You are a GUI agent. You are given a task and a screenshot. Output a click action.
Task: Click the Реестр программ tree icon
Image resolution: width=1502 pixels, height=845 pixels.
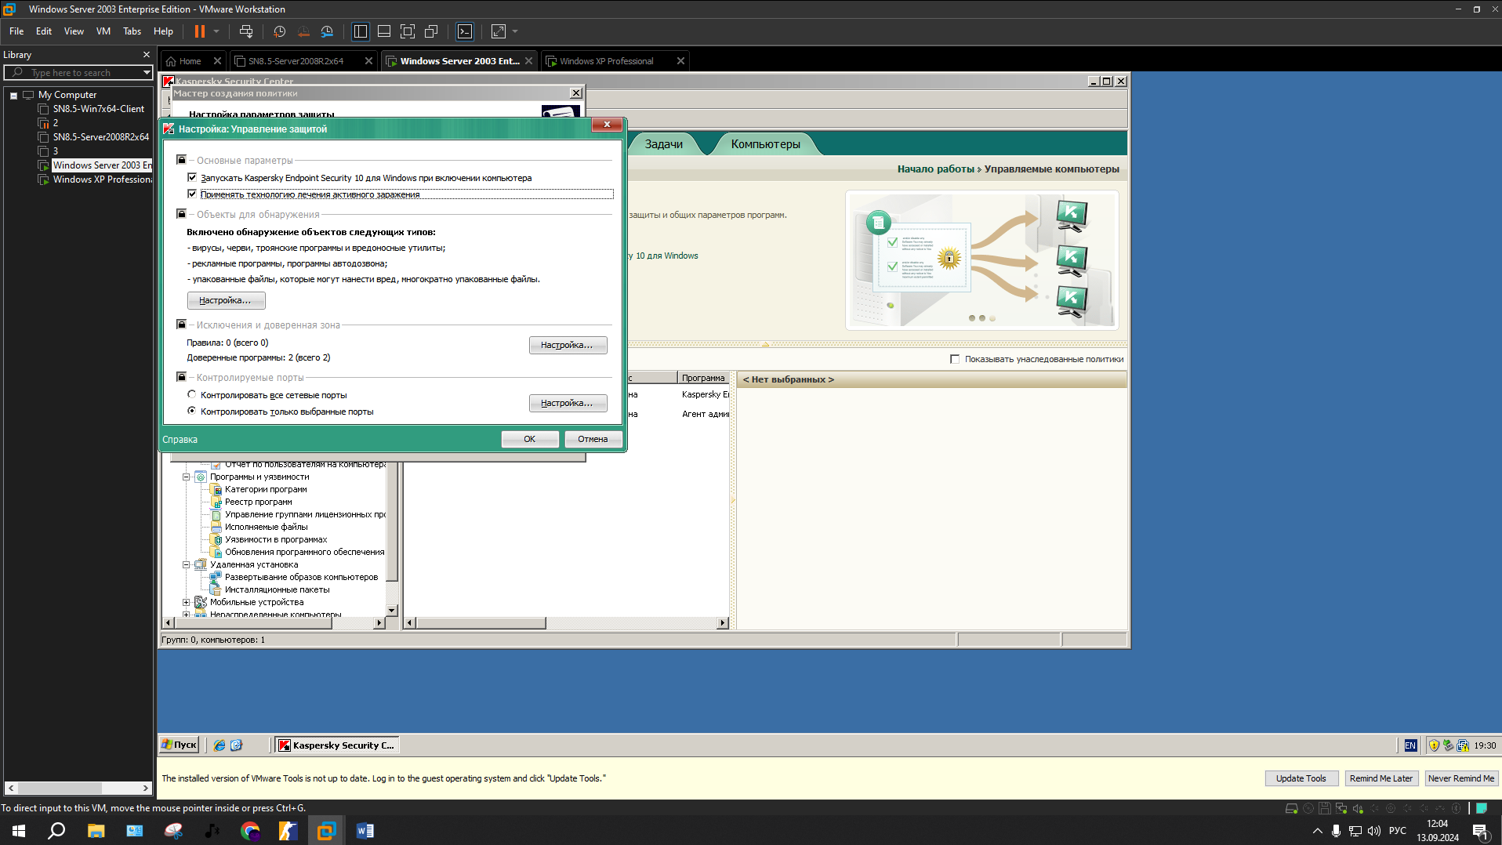pyautogui.click(x=217, y=502)
